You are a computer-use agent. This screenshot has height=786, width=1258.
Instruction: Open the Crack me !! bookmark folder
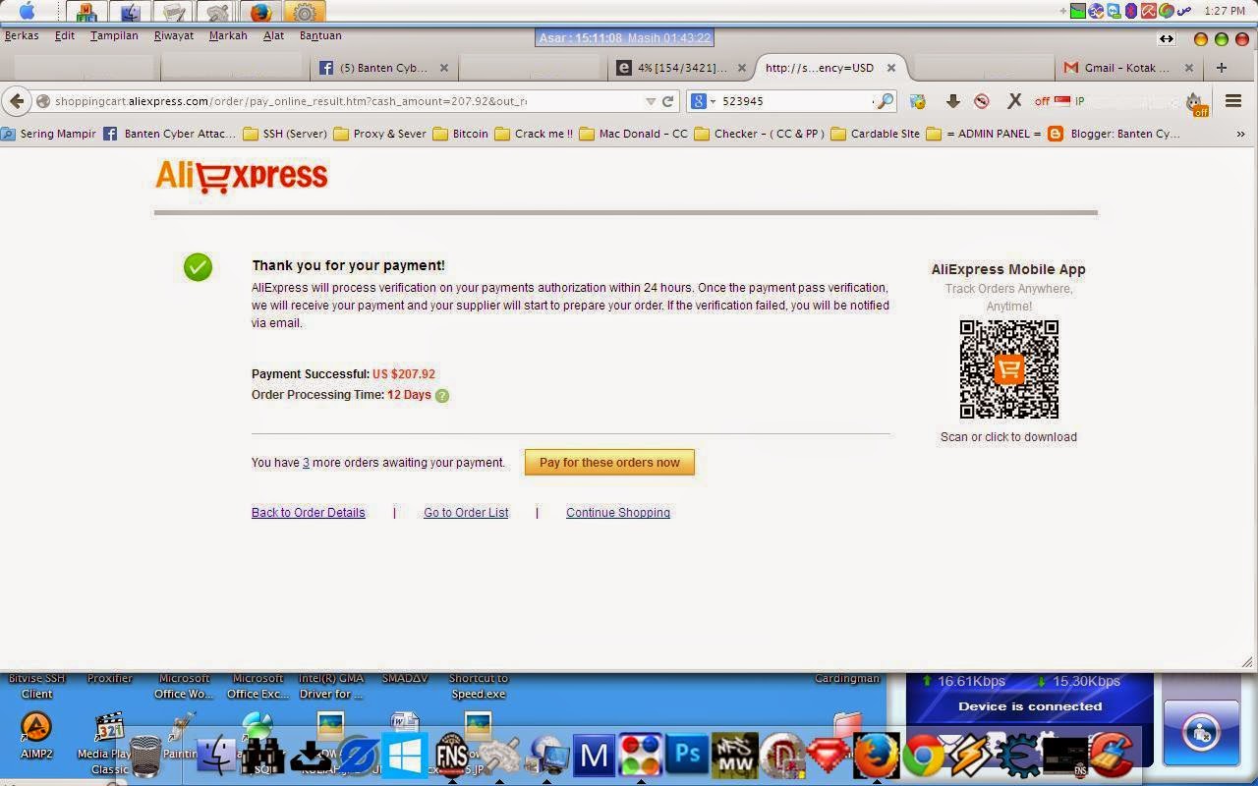[x=533, y=134]
